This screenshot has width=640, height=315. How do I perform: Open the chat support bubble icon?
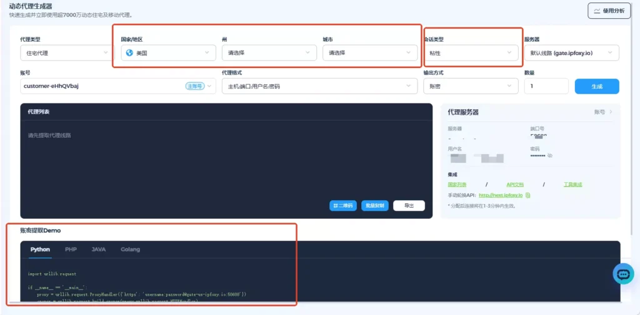pyautogui.click(x=623, y=274)
